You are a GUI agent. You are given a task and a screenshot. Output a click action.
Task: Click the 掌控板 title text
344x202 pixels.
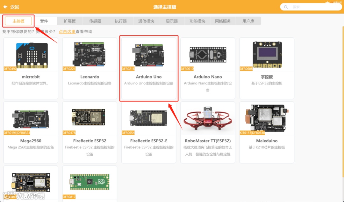[x=267, y=77]
